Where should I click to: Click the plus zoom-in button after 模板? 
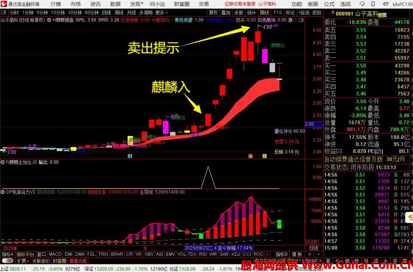(x=310, y=254)
